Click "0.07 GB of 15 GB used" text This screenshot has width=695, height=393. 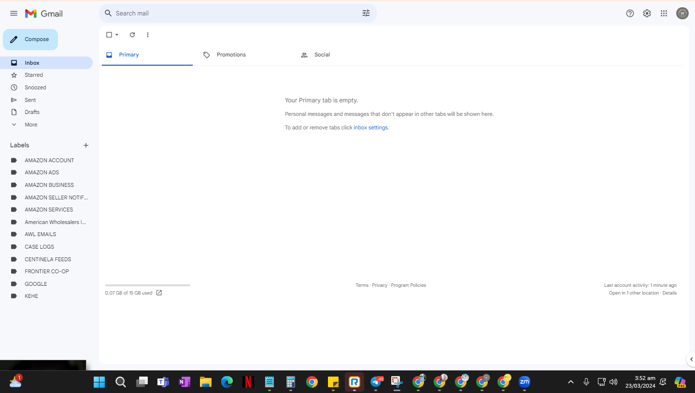point(128,293)
